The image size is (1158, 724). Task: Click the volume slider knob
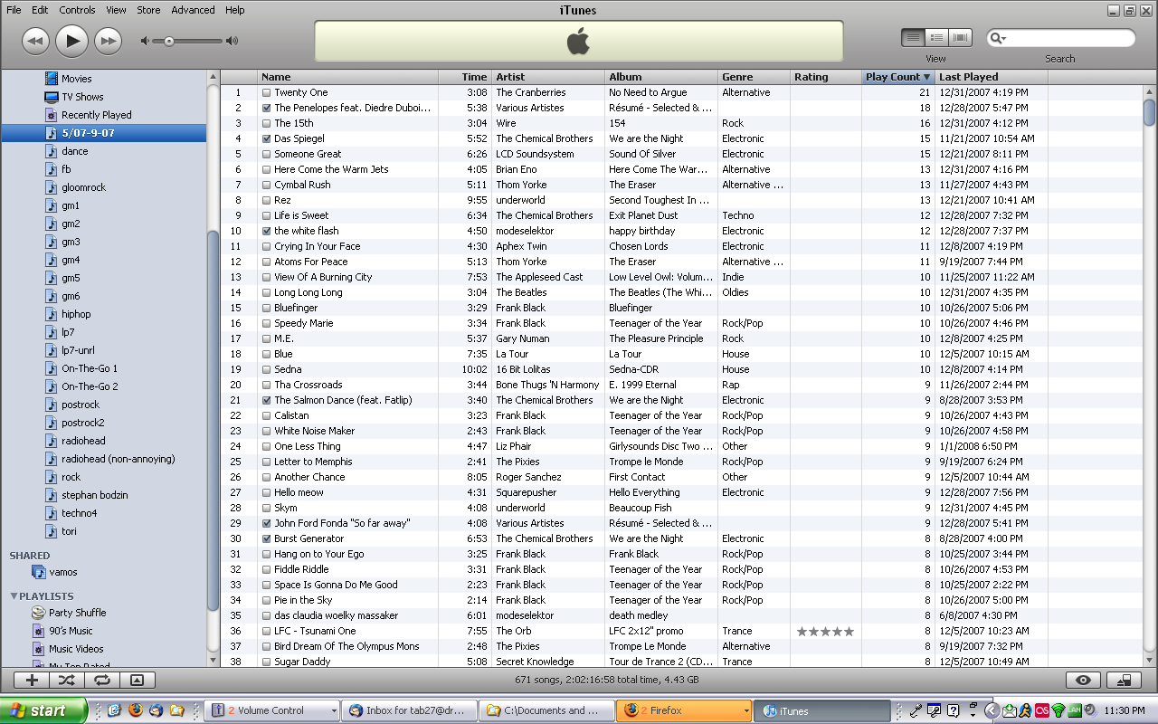pos(169,41)
